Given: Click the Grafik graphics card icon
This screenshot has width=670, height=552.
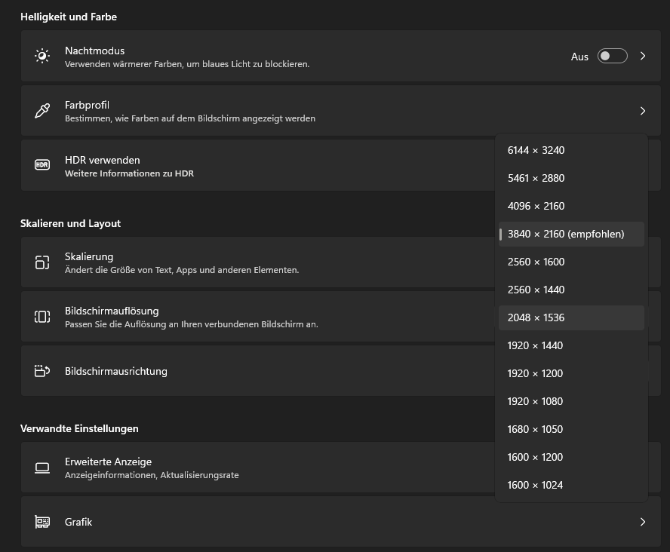Looking at the screenshot, I should [42, 522].
